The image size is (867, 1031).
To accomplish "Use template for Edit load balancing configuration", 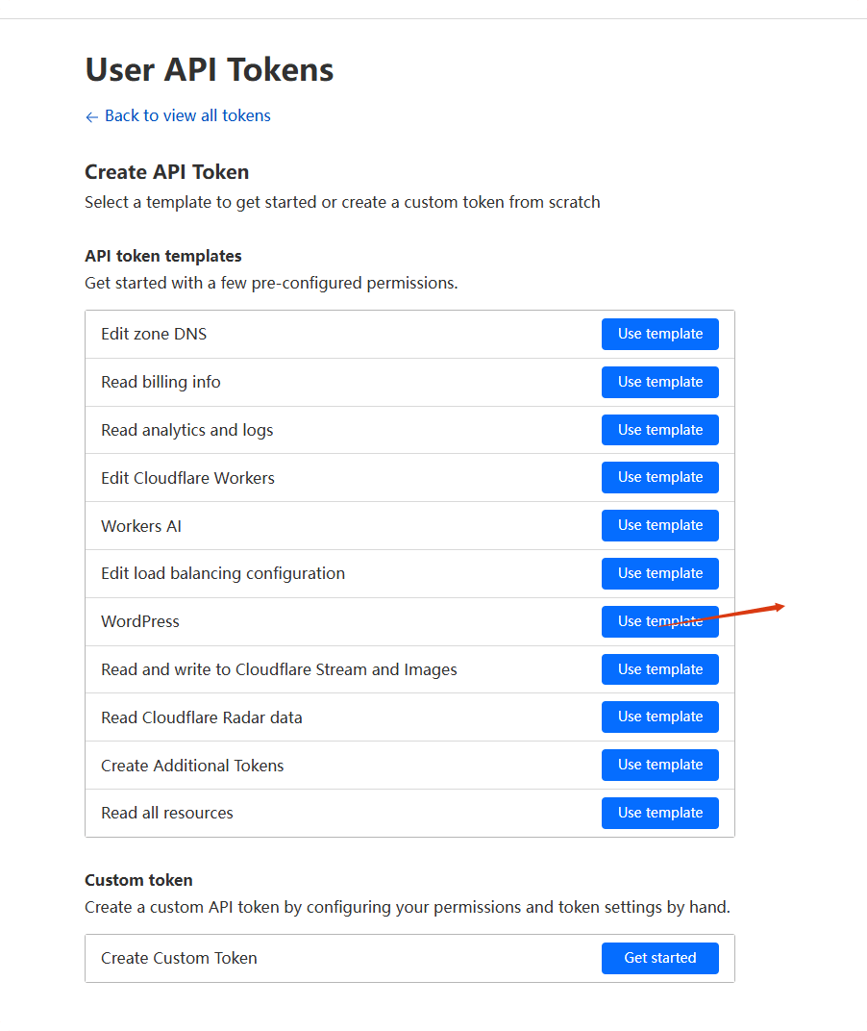I will pyautogui.click(x=660, y=573).
